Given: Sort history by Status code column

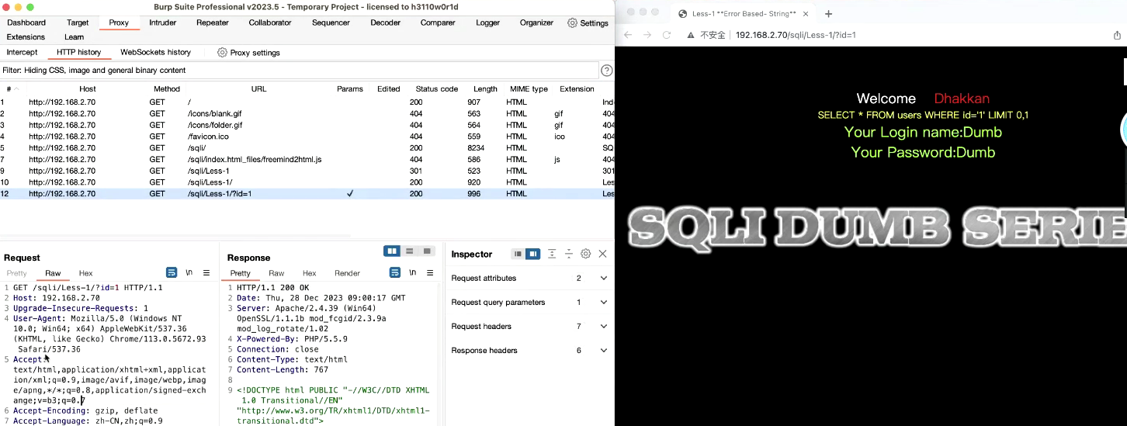Looking at the screenshot, I should point(437,88).
